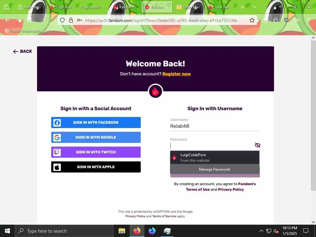Open the computer monitor app in taskbar
Image resolution: width=316 pixels, height=237 pixels.
tap(167, 231)
